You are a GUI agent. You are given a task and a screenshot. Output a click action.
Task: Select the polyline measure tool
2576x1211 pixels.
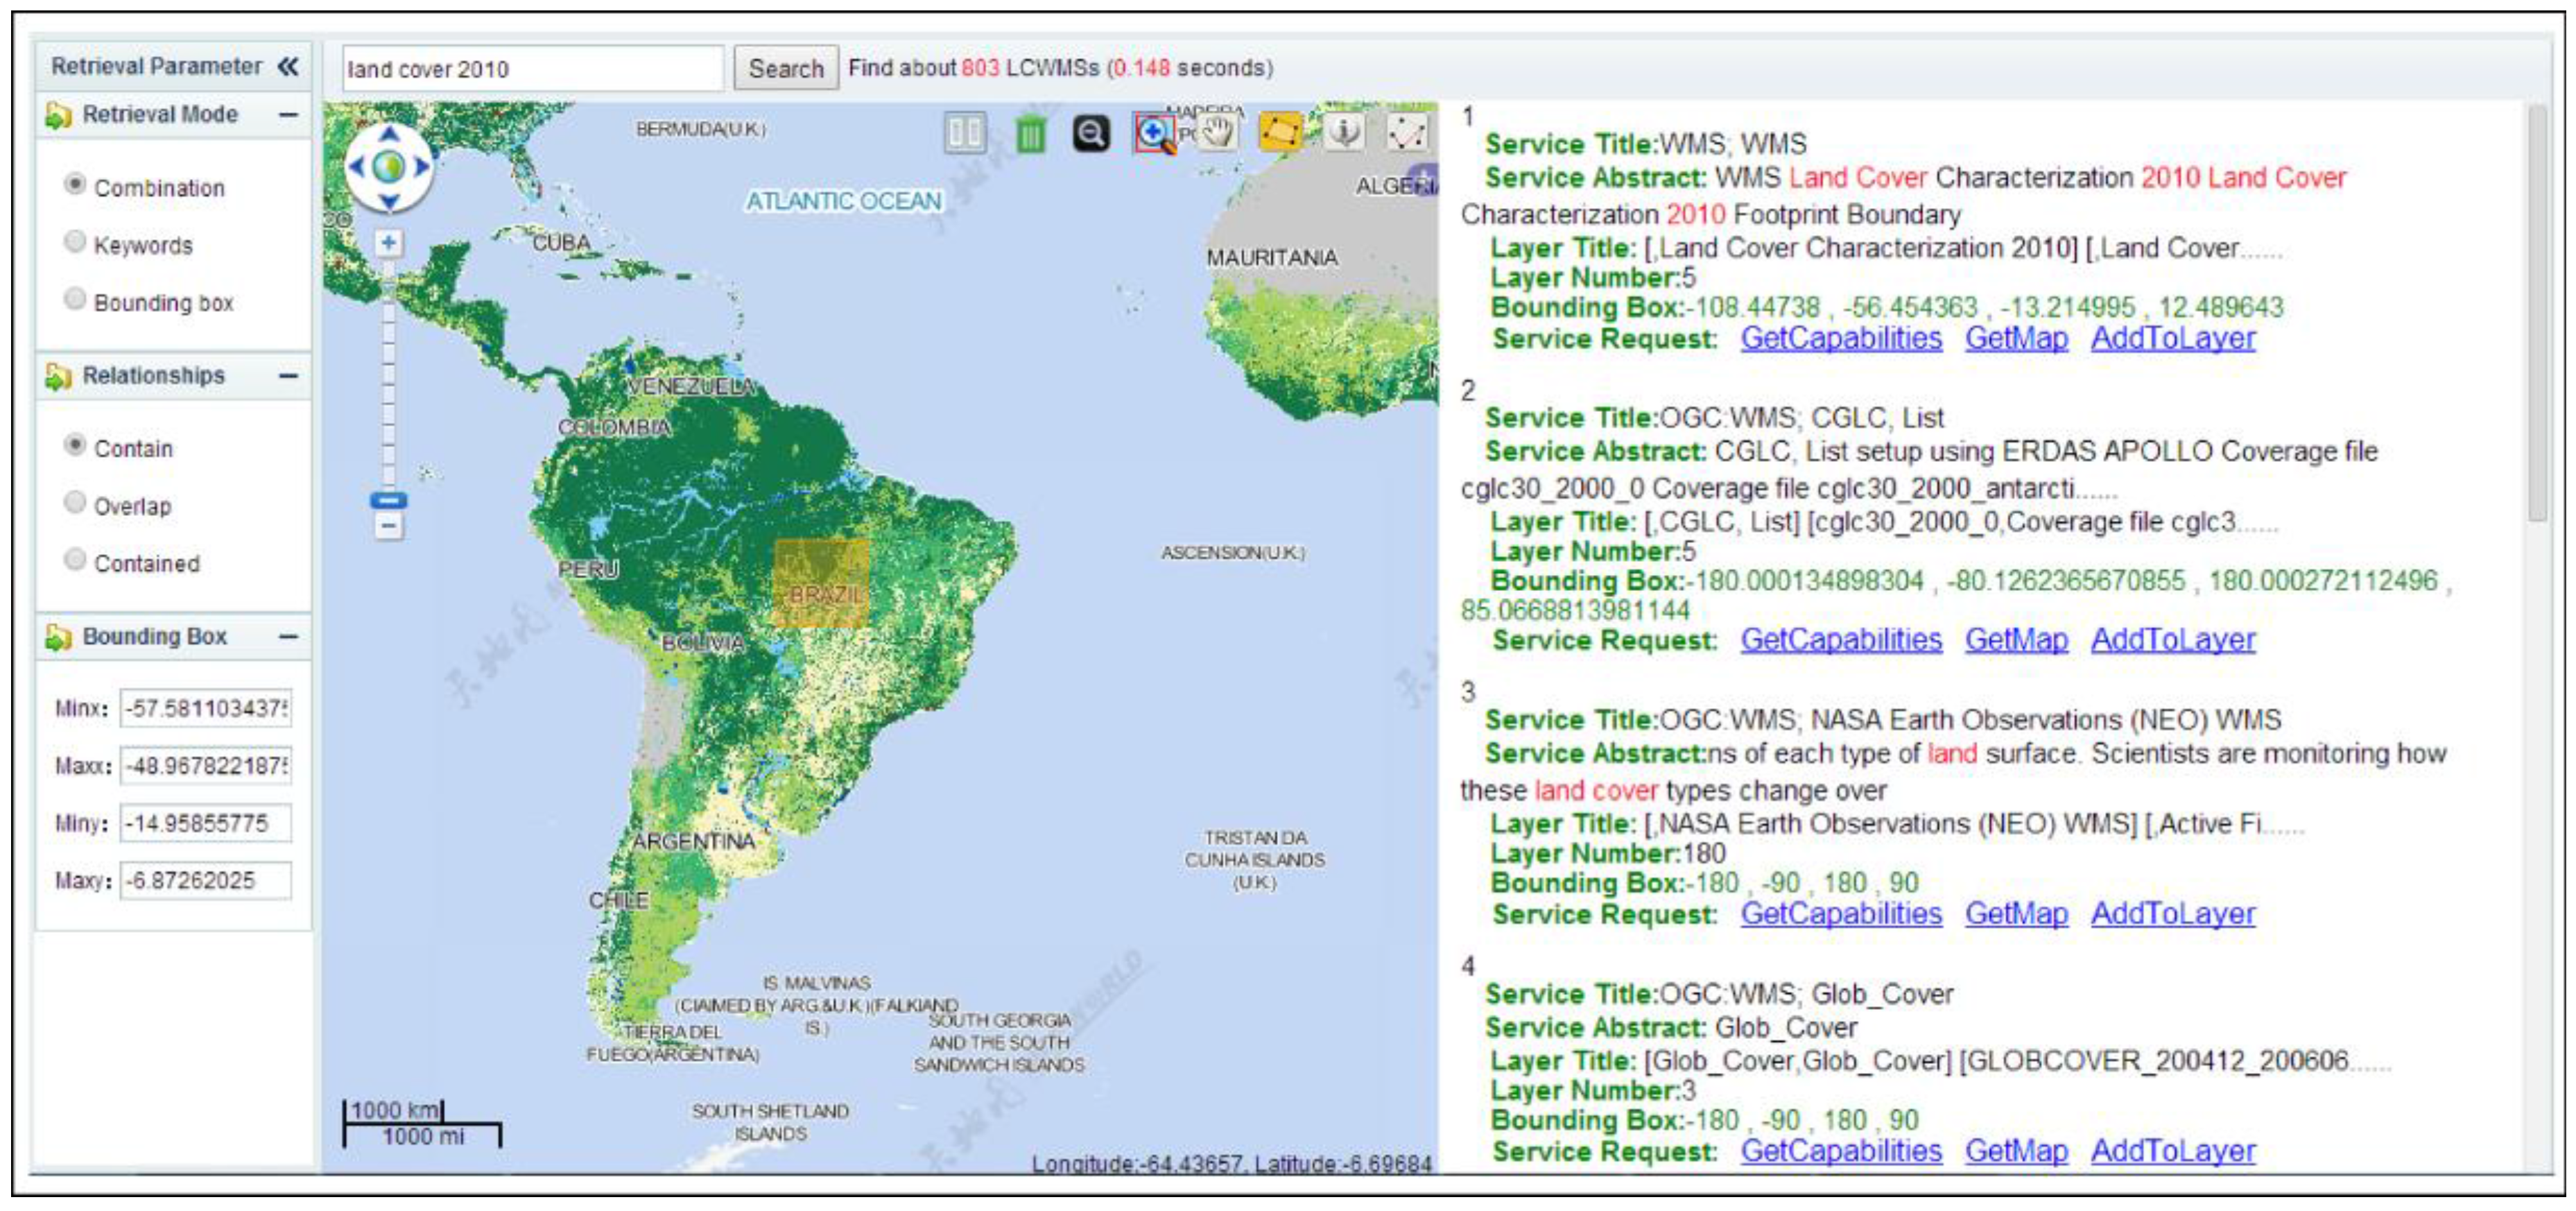click(x=1406, y=133)
